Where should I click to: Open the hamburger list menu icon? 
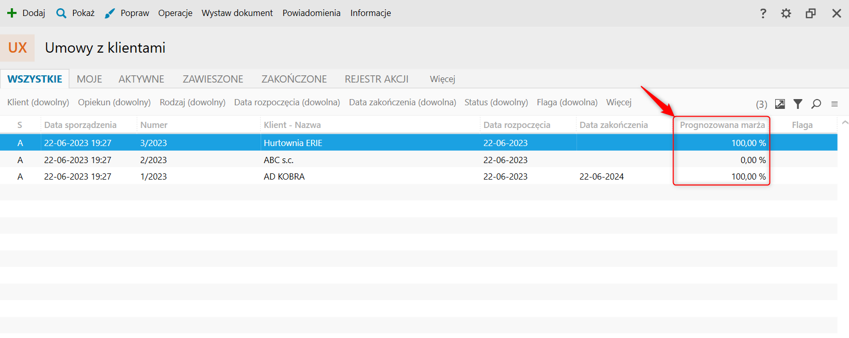835,104
